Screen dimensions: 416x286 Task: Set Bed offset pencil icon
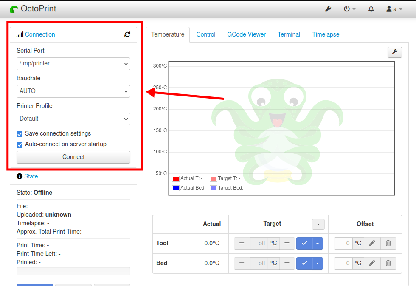pos(372,263)
